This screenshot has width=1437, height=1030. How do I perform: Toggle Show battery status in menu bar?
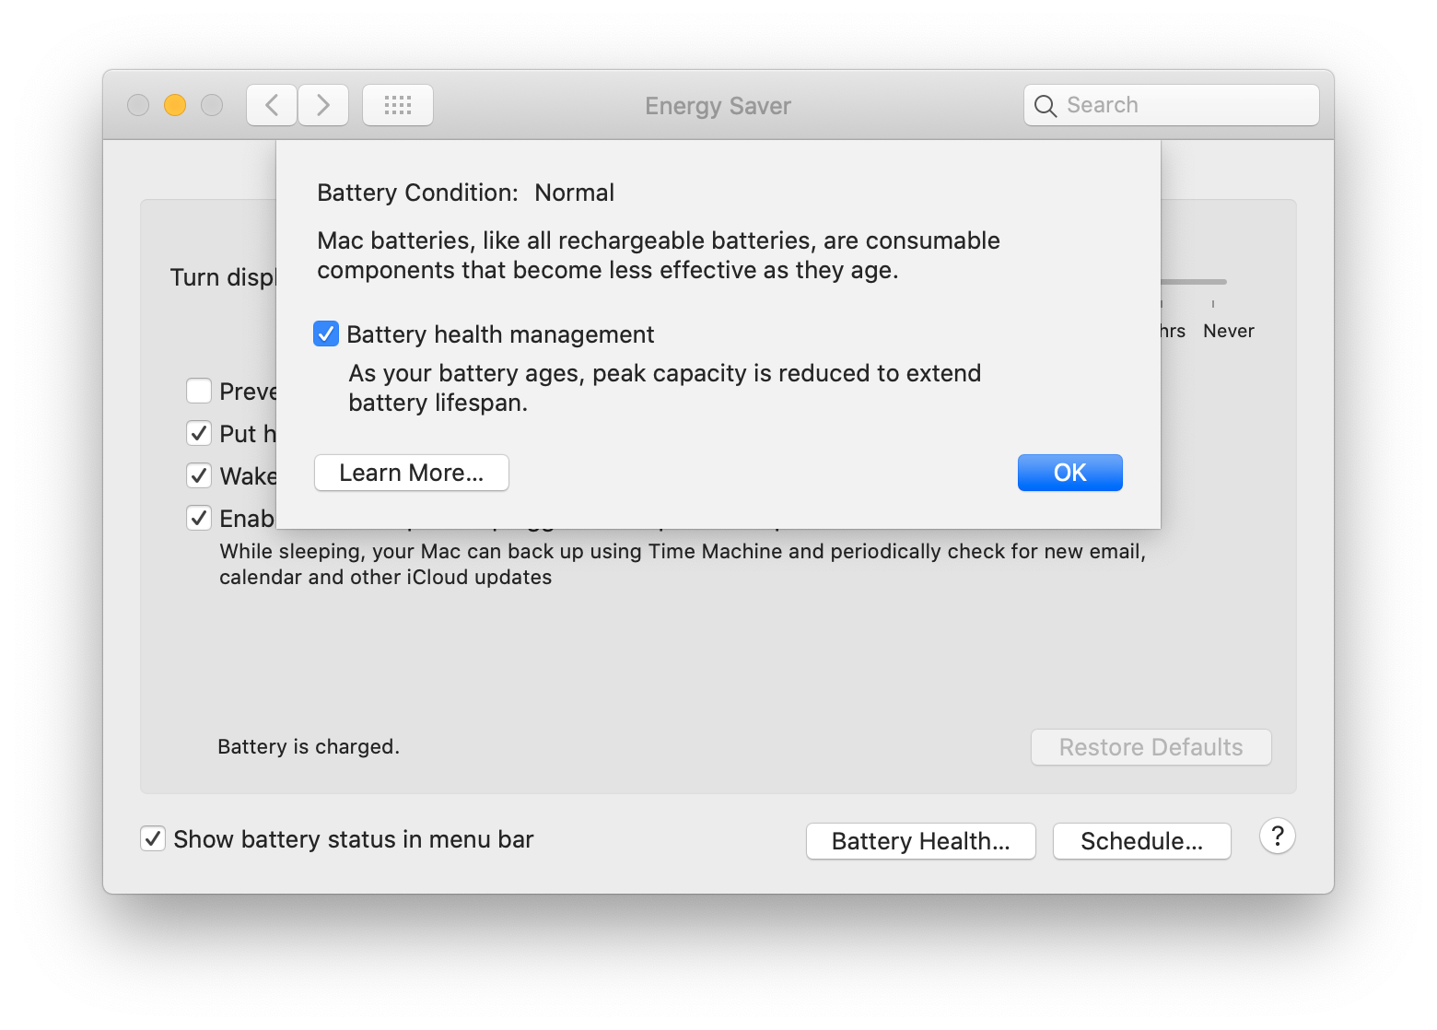[153, 838]
